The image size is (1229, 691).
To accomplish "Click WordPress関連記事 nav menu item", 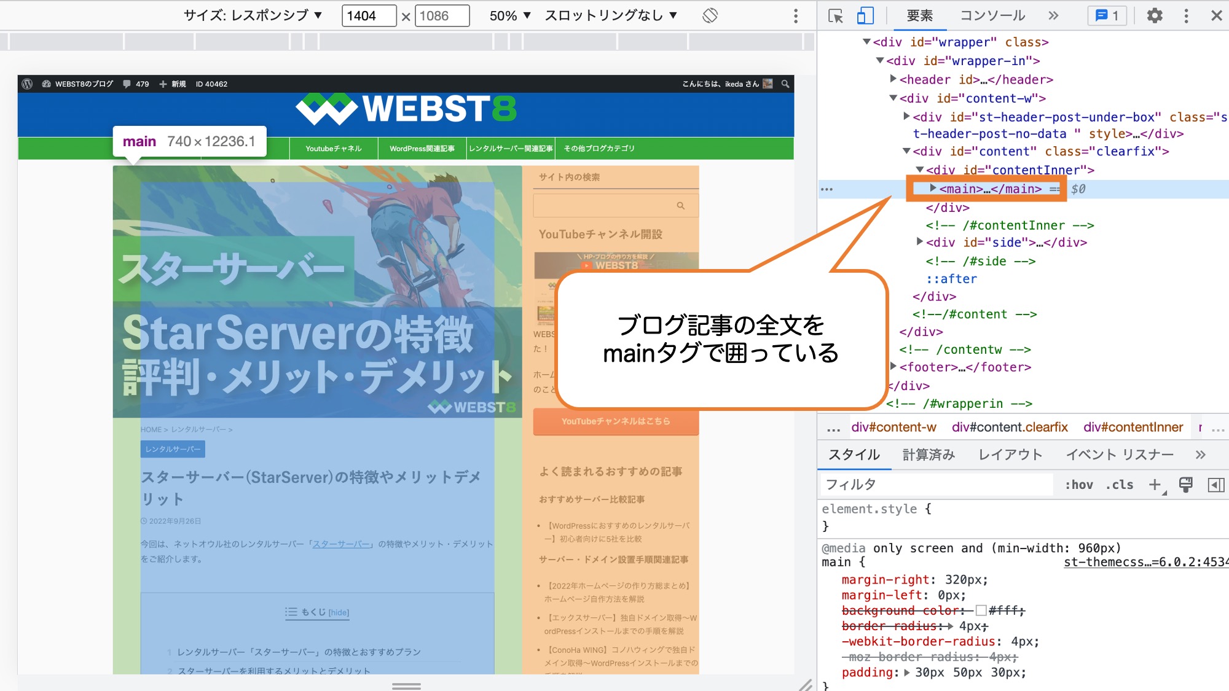I will click(422, 149).
